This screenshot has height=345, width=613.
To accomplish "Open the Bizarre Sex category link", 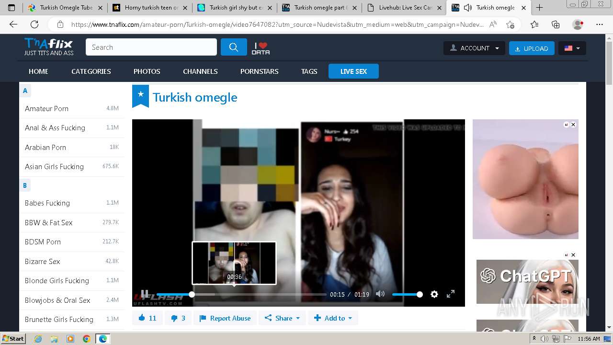I will click(43, 261).
